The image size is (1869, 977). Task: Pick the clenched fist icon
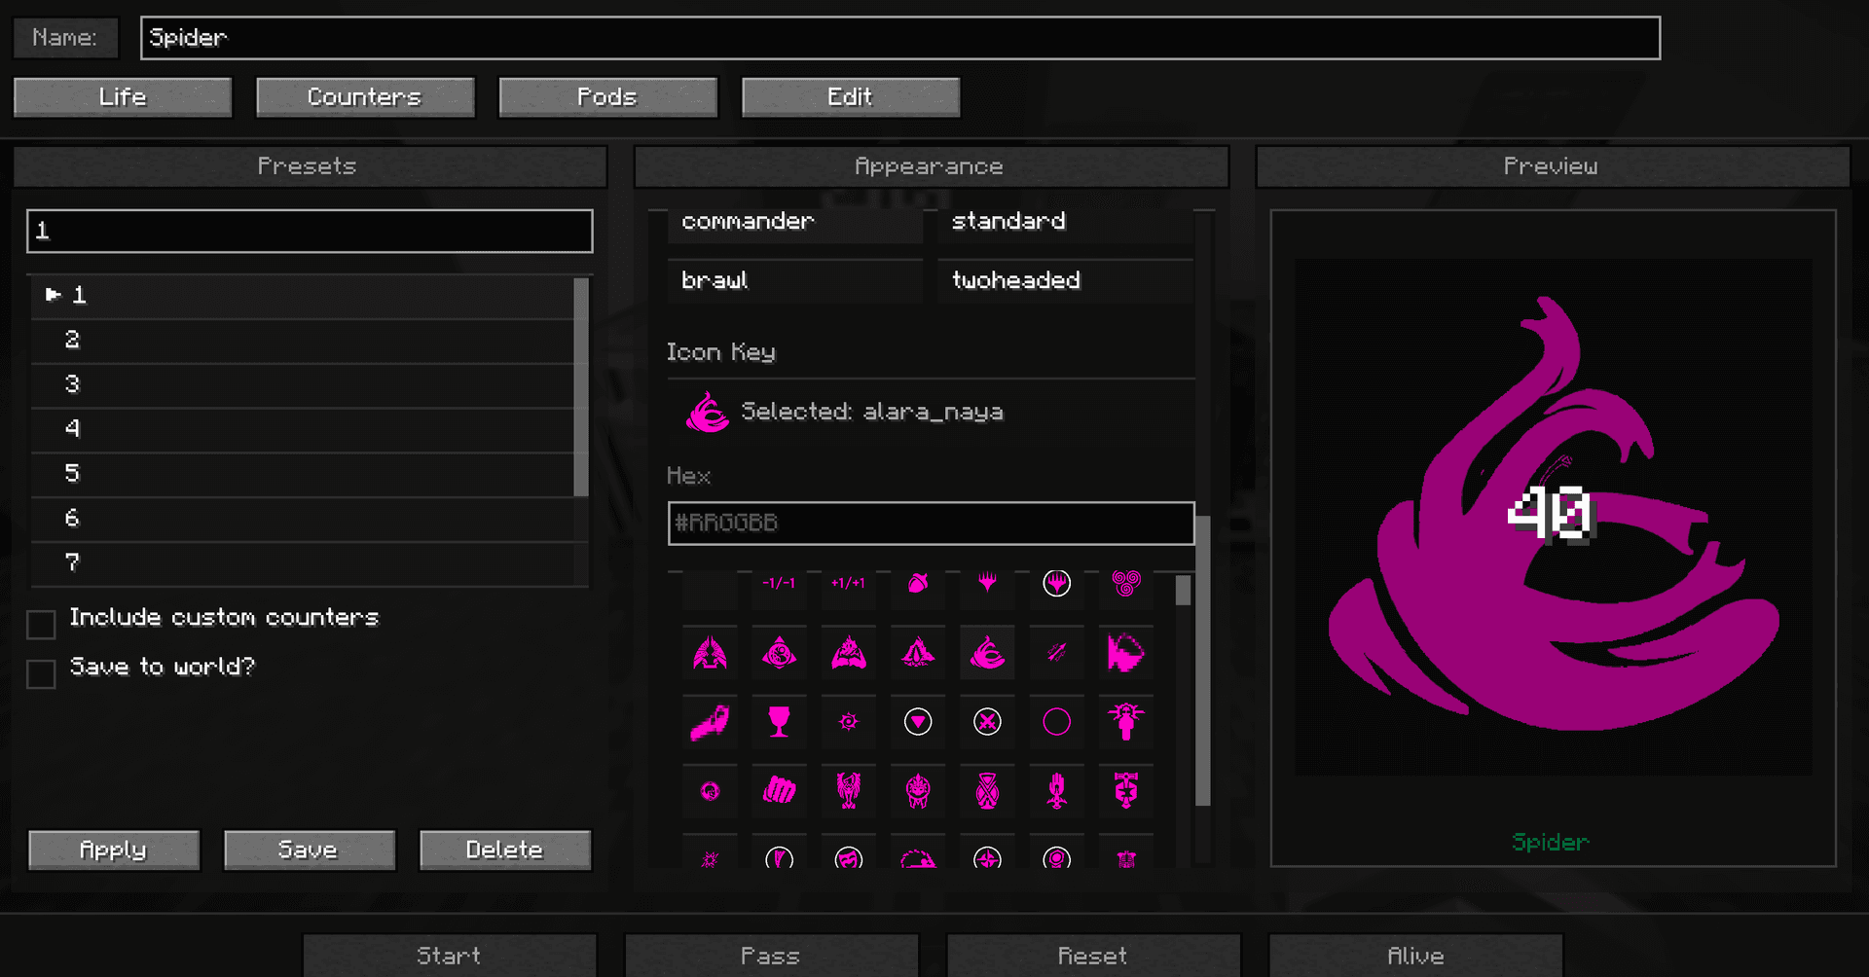point(779,790)
